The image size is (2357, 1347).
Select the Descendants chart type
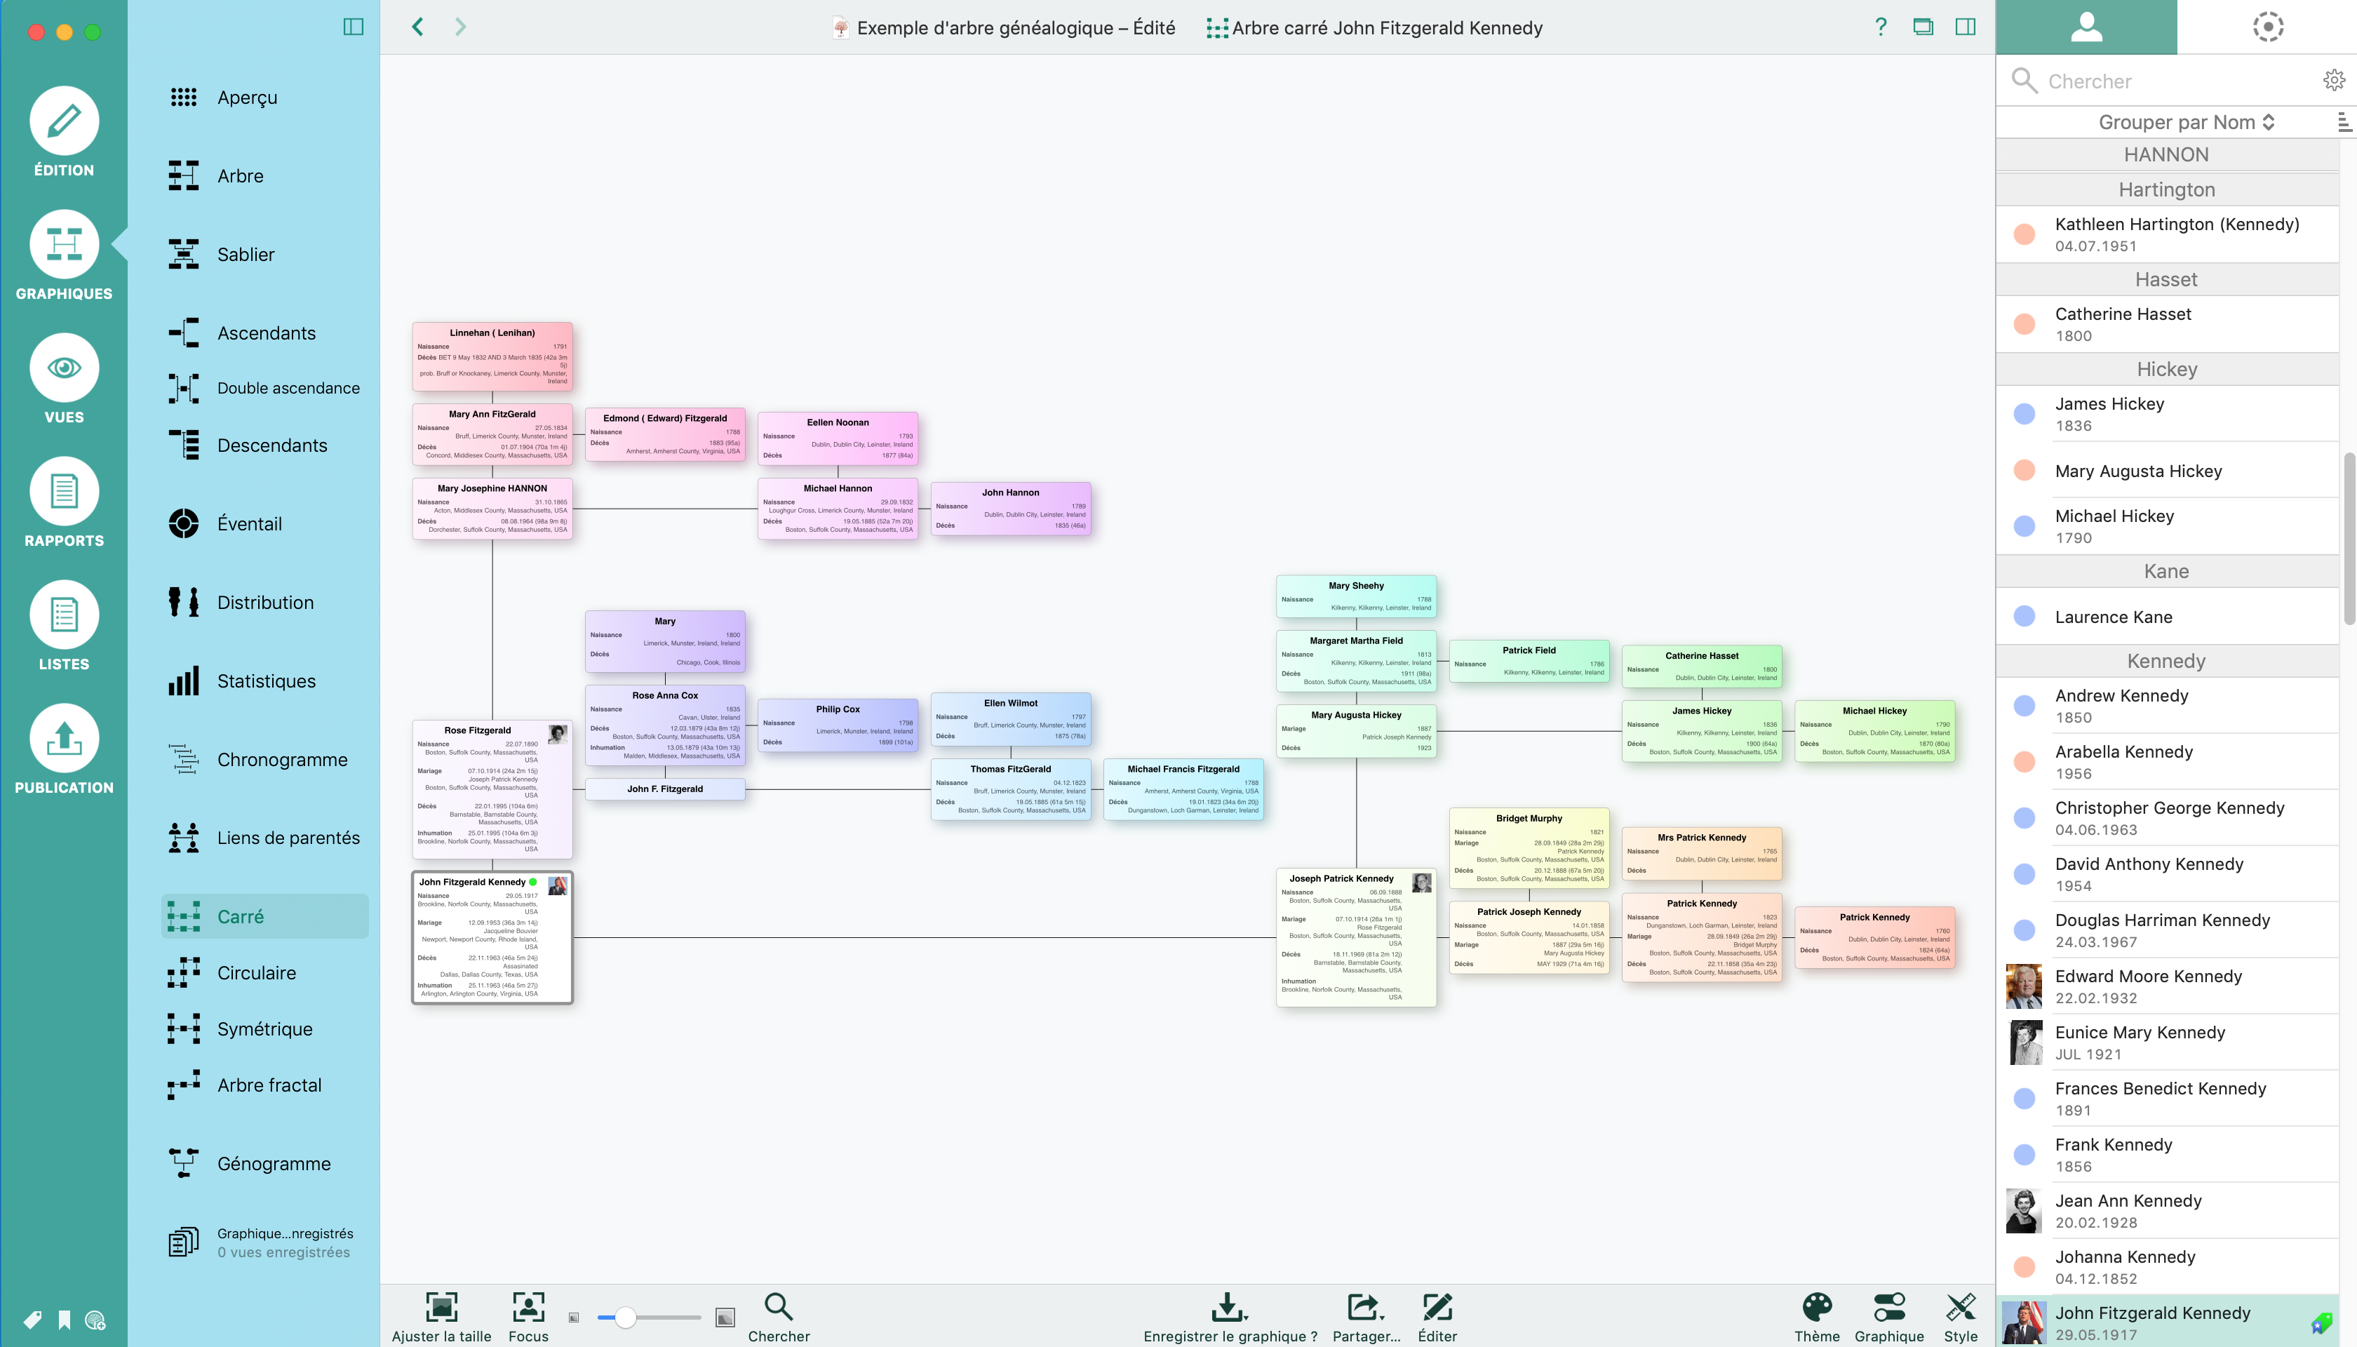click(x=264, y=445)
